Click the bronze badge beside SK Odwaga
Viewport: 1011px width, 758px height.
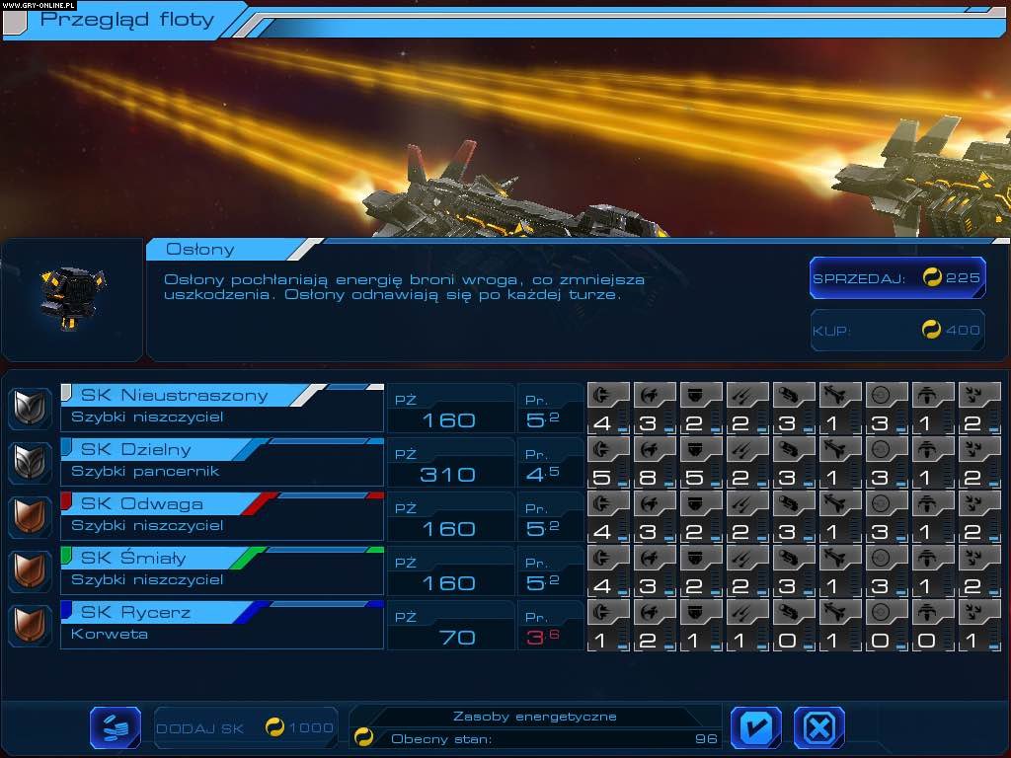tap(30, 515)
